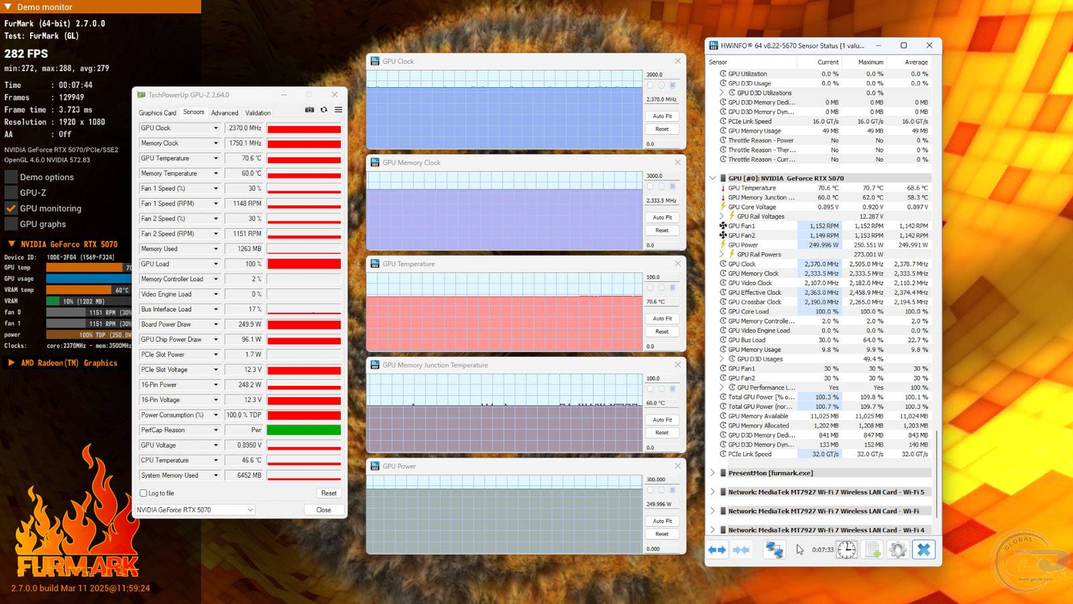
Task: Click HWiNFO expand columns blue arrows icon
Action: (x=717, y=550)
